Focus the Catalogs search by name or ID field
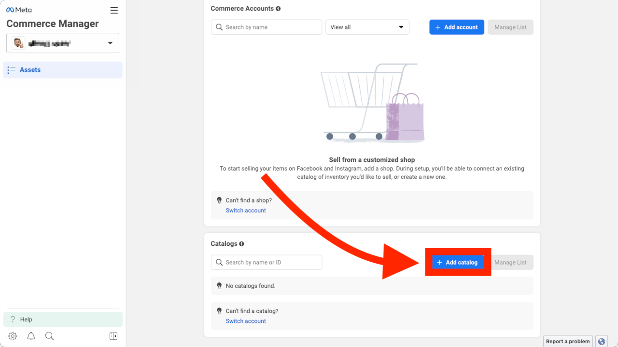Viewport: 618px width, 347px height. 267,262
